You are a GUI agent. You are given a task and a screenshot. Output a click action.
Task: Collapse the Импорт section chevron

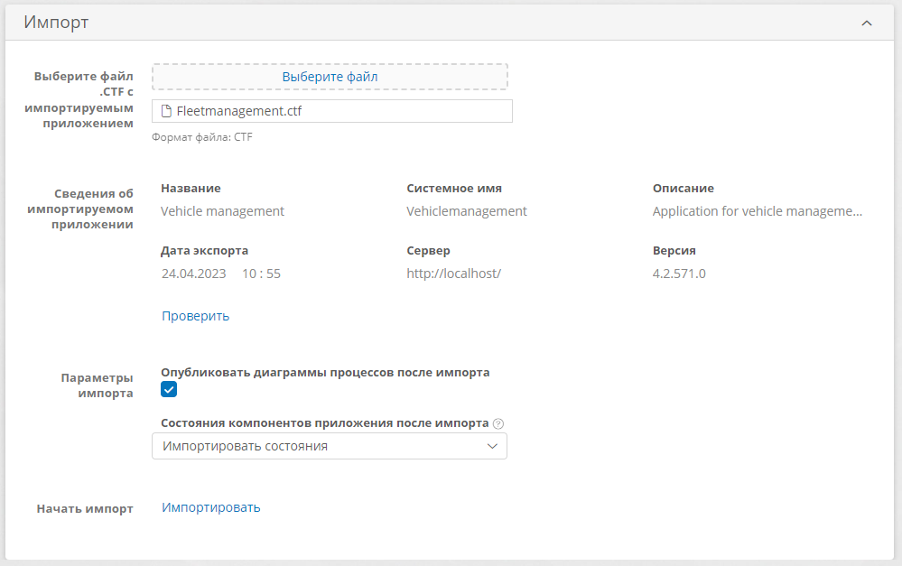[866, 23]
